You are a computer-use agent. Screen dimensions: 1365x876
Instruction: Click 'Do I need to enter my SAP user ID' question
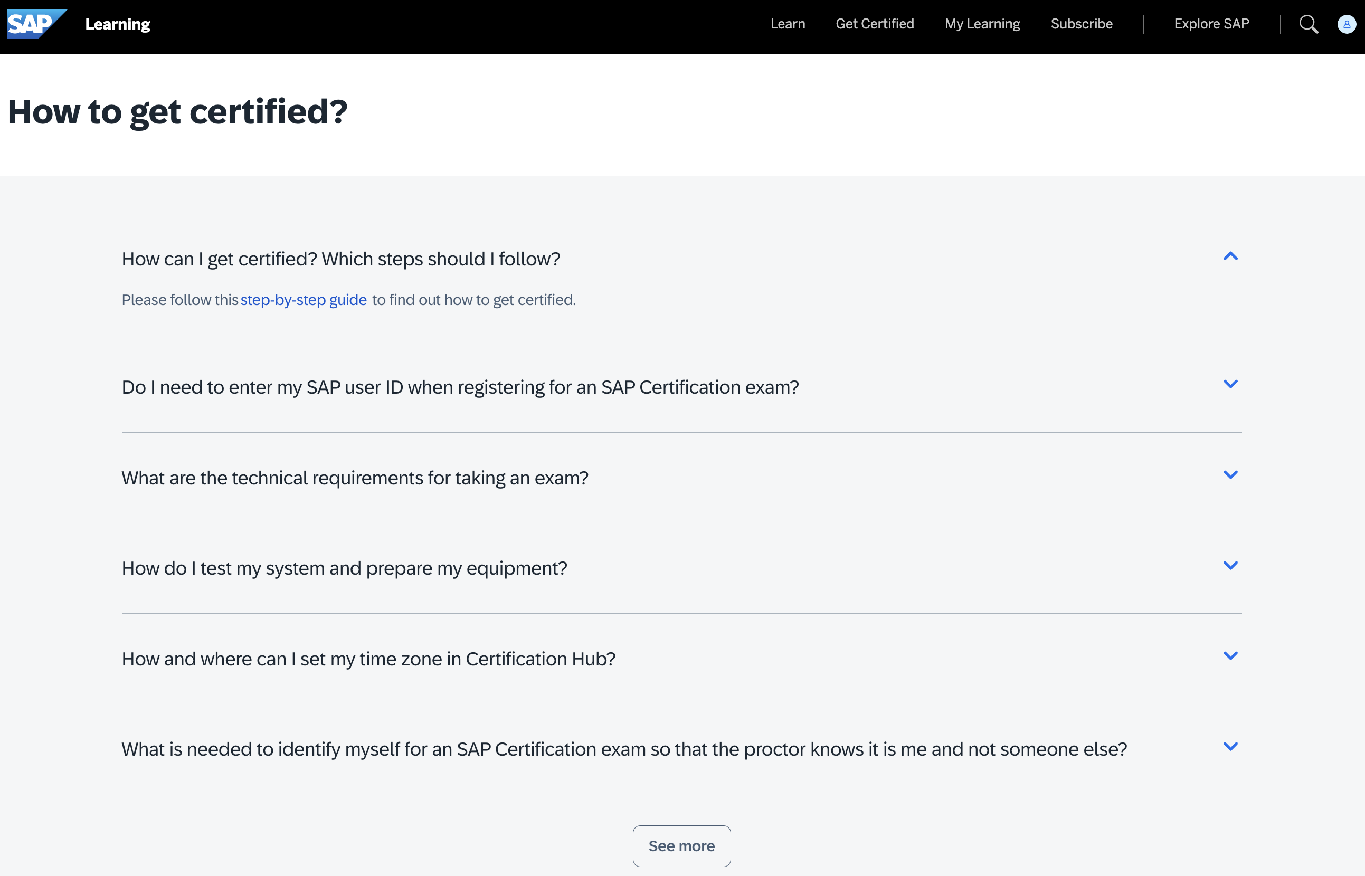tap(460, 387)
